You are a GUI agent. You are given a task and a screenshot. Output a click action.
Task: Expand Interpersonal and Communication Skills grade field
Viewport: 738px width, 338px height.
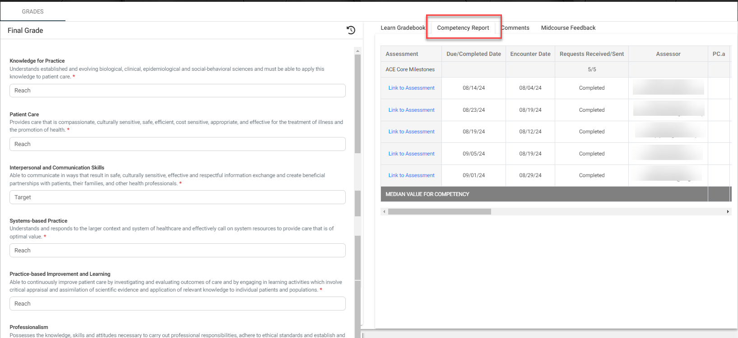(177, 197)
